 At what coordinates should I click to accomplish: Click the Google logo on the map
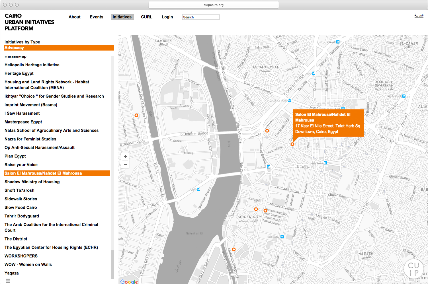coord(129,281)
